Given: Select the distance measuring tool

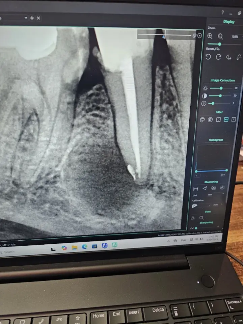Looking at the screenshot, I should pyautogui.click(x=195, y=188).
